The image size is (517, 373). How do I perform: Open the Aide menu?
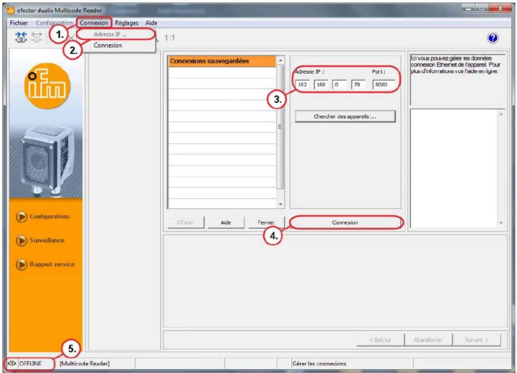pos(152,24)
